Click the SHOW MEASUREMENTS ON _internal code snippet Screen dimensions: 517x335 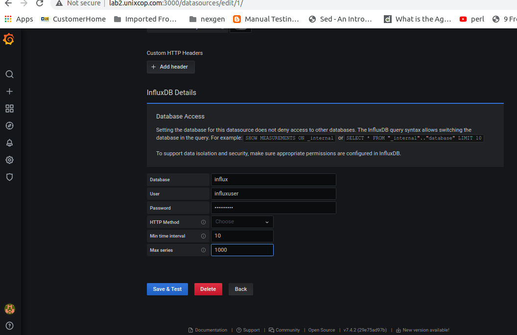pos(289,138)
